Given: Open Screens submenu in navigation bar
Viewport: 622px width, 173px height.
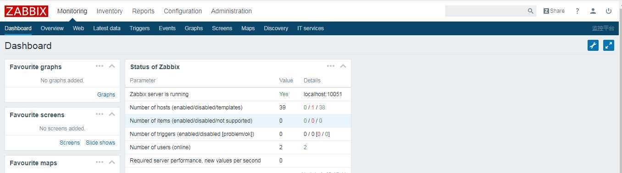Looking at the screenshot, I should coord(222,28).
